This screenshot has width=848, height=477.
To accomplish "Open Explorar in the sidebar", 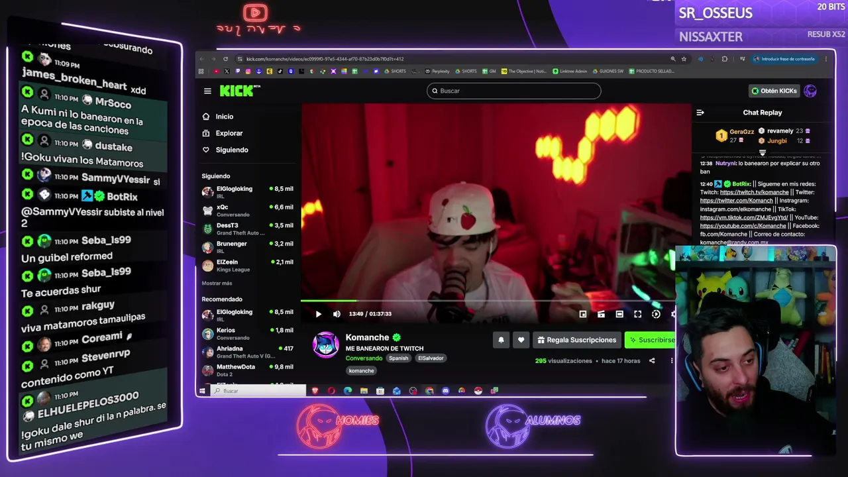I will pos(223,133).
